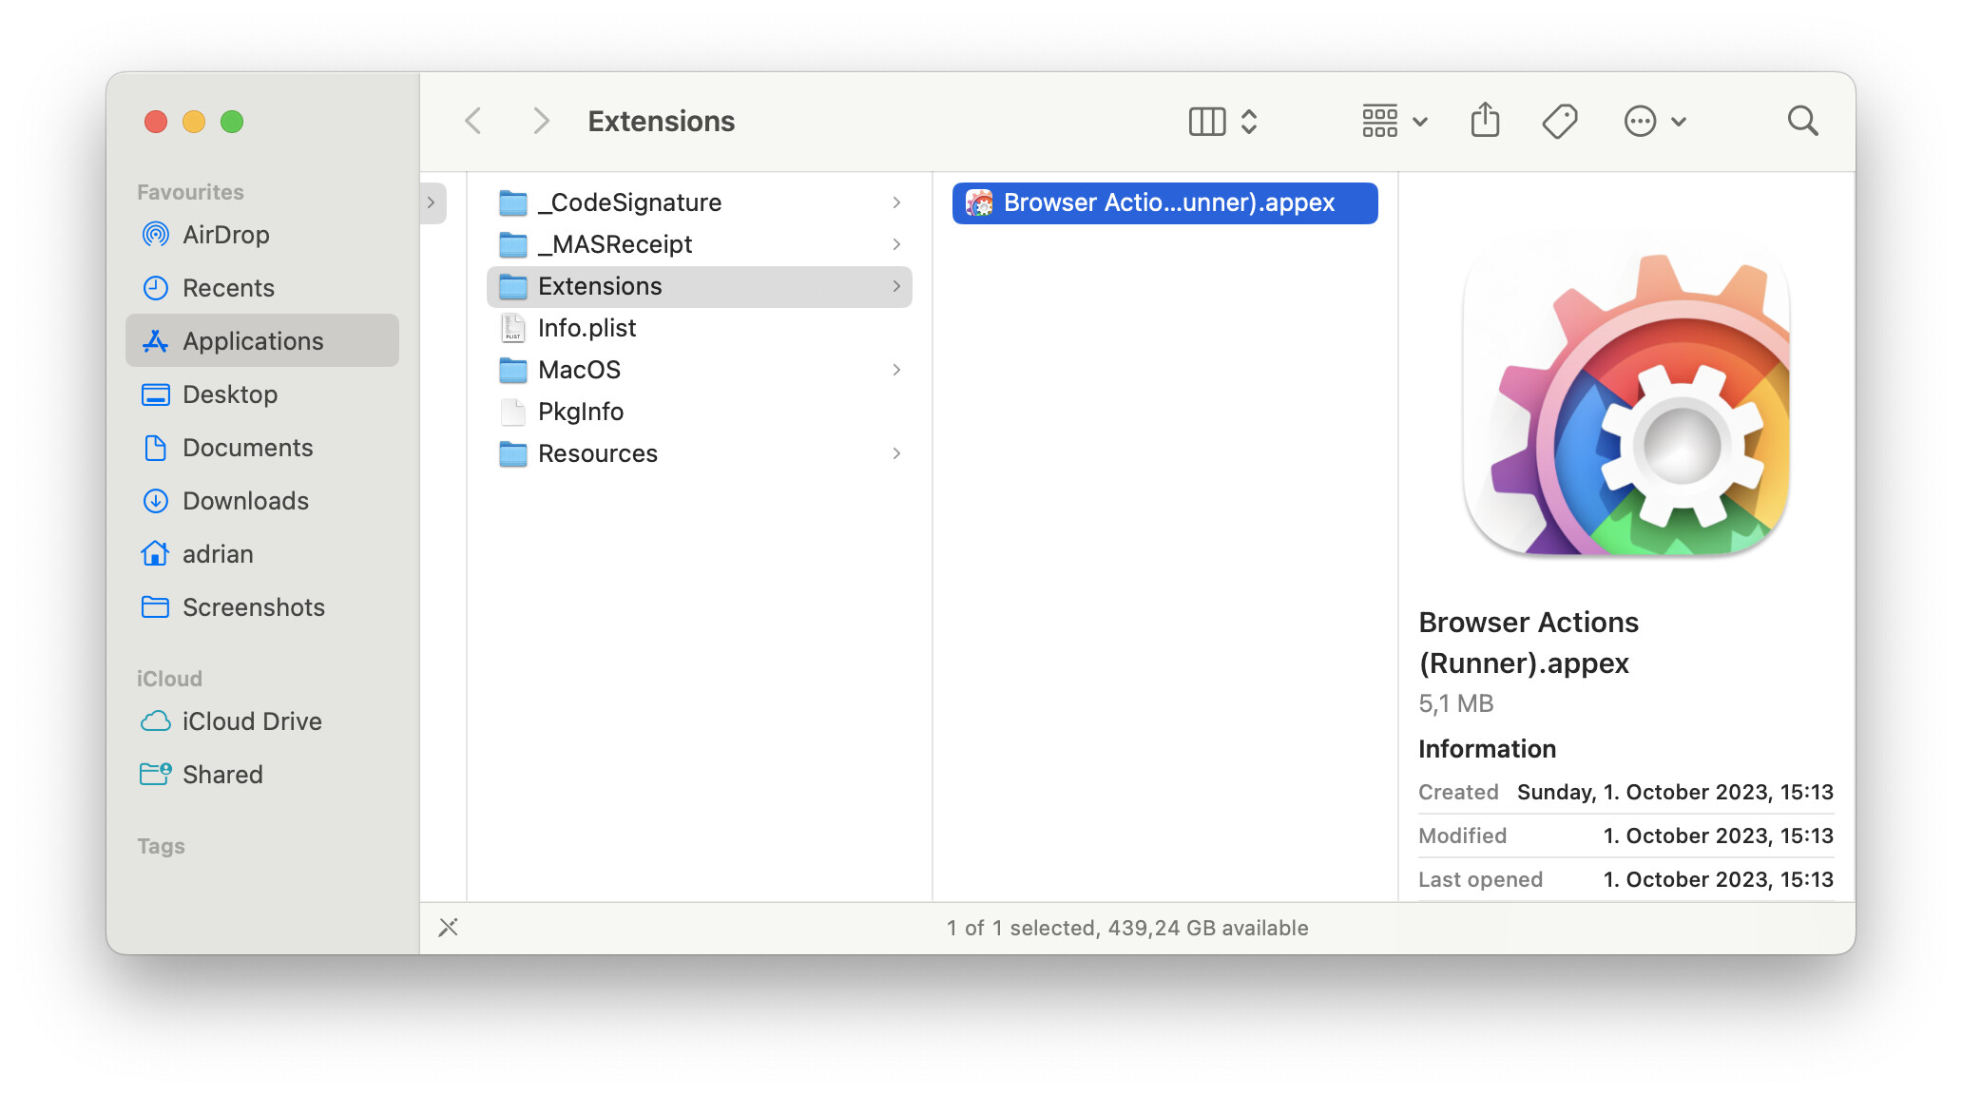
Task: Select the Downloads sidebar item
Action: [x=245, y=501]
